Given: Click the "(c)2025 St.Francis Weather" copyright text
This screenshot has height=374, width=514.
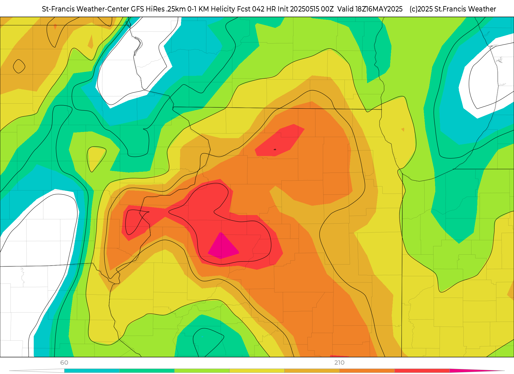Looking at the screenshot, I should (453, 9).
